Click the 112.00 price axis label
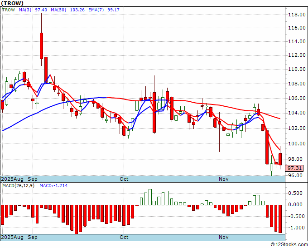 pos(297,55)
